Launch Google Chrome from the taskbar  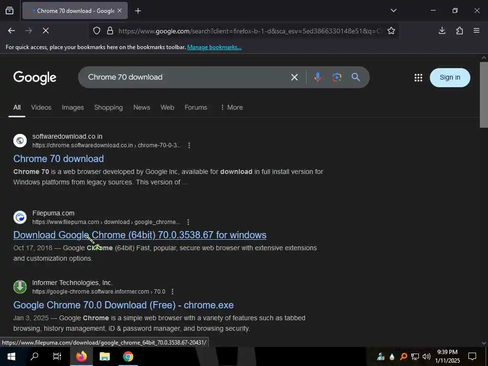[128, 356]
